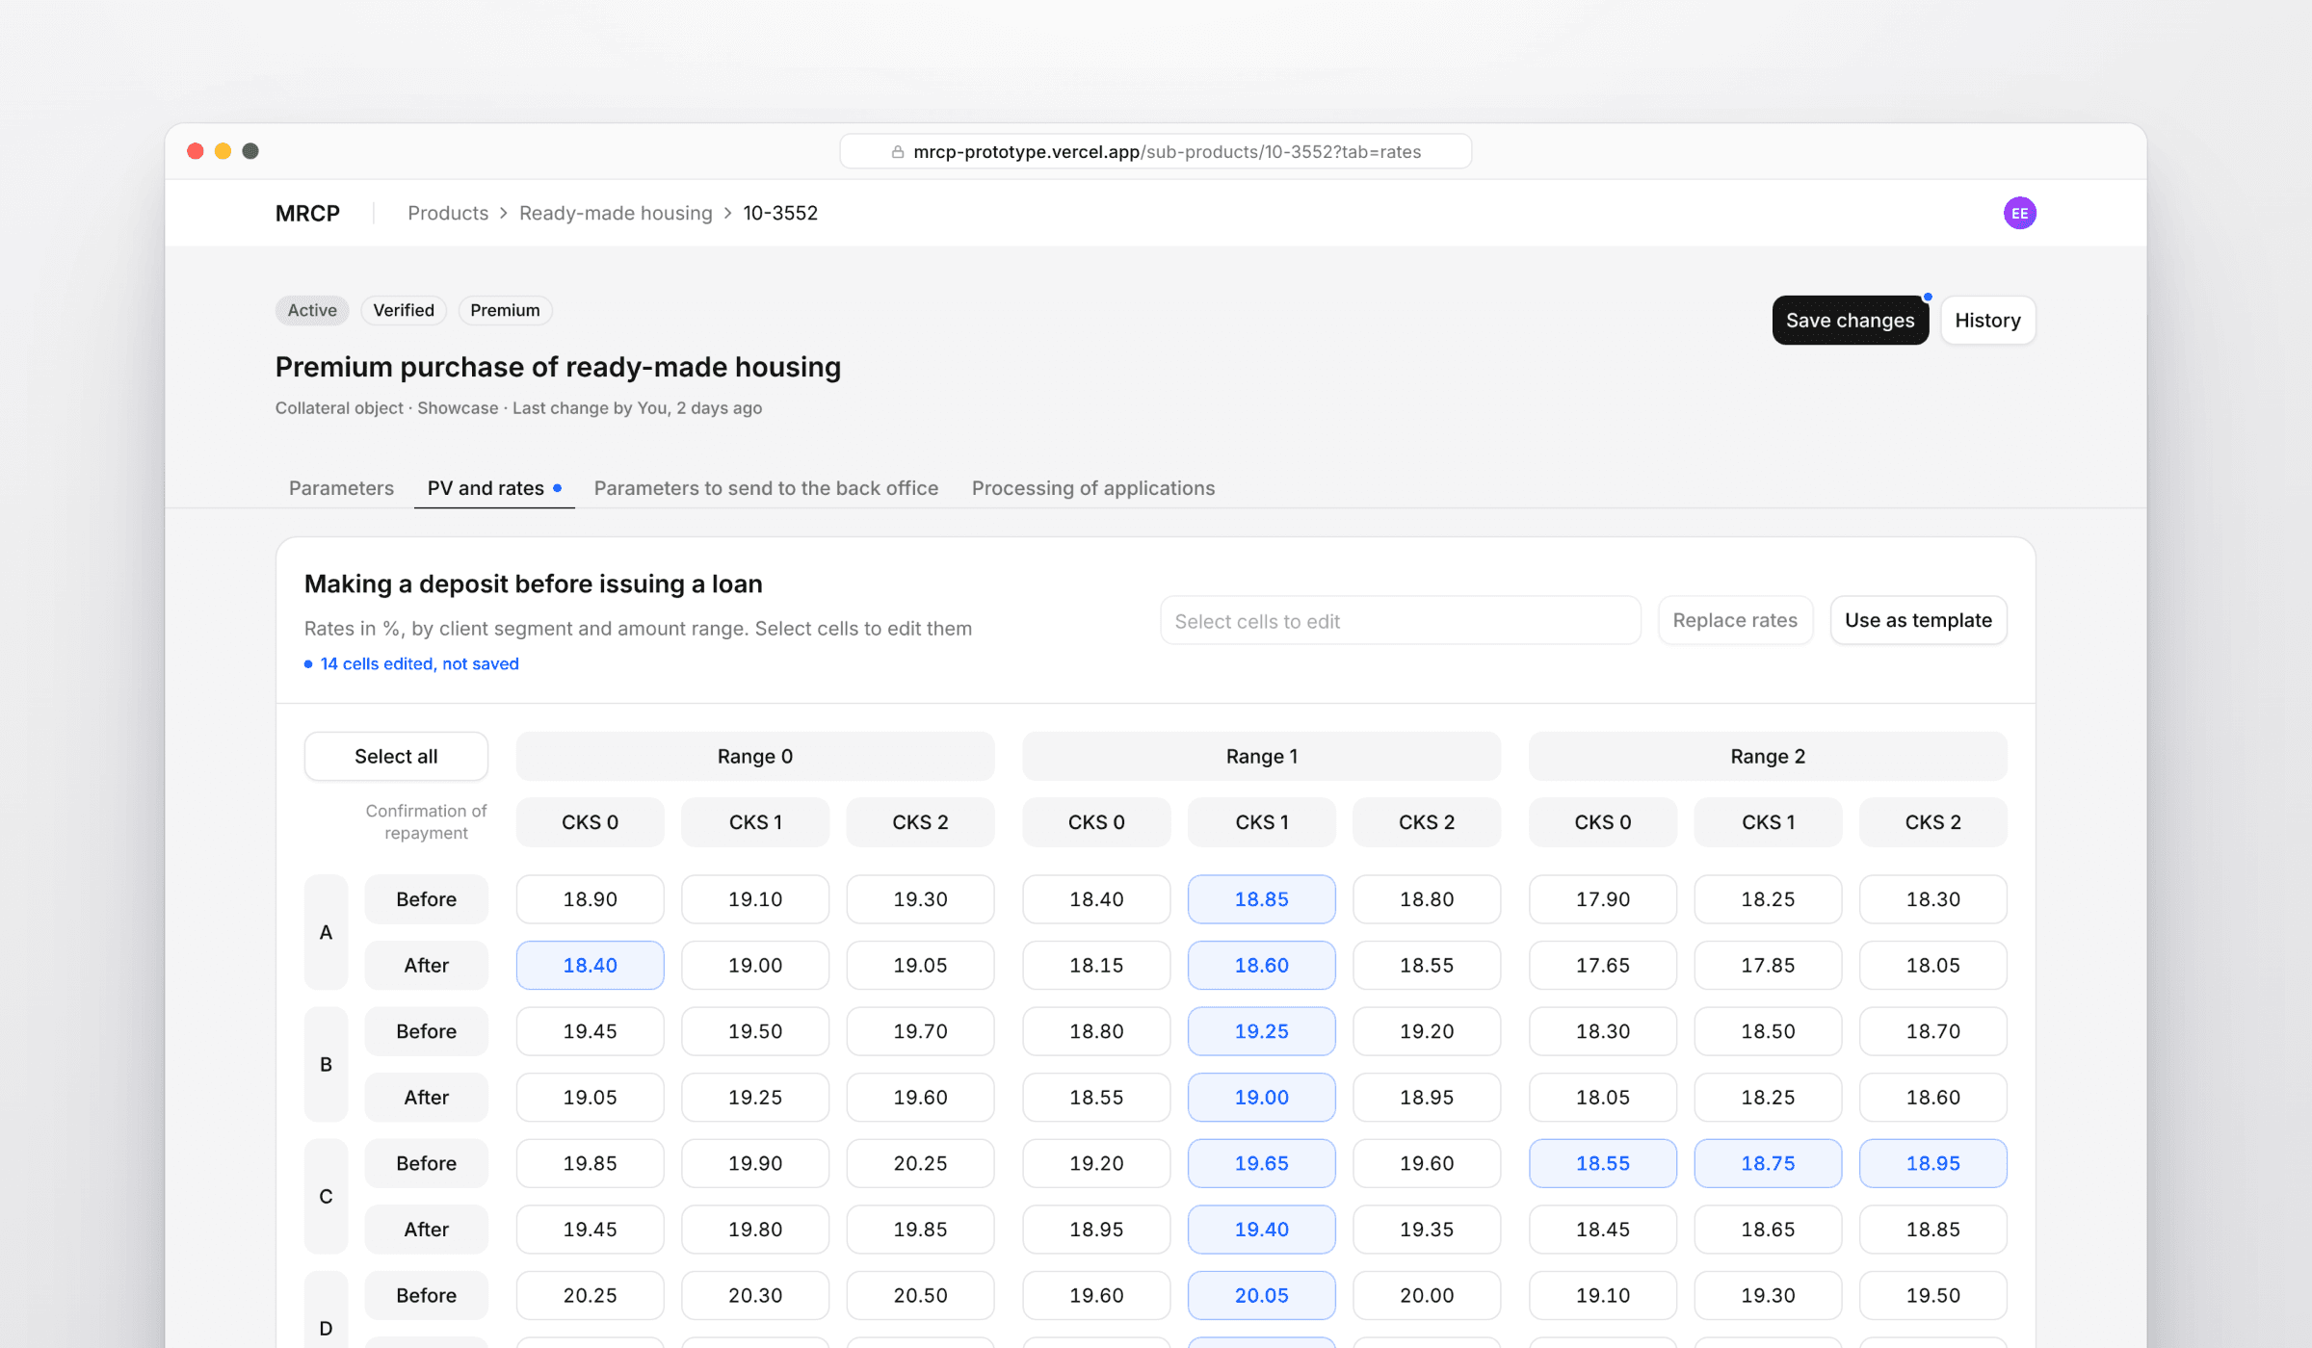Select segment A row group
Image resolution: width=2312 pixels, height=1348 pixels.
326,932
